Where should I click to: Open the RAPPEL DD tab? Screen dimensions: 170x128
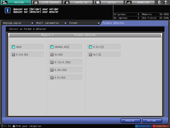[x=78, y=2]
